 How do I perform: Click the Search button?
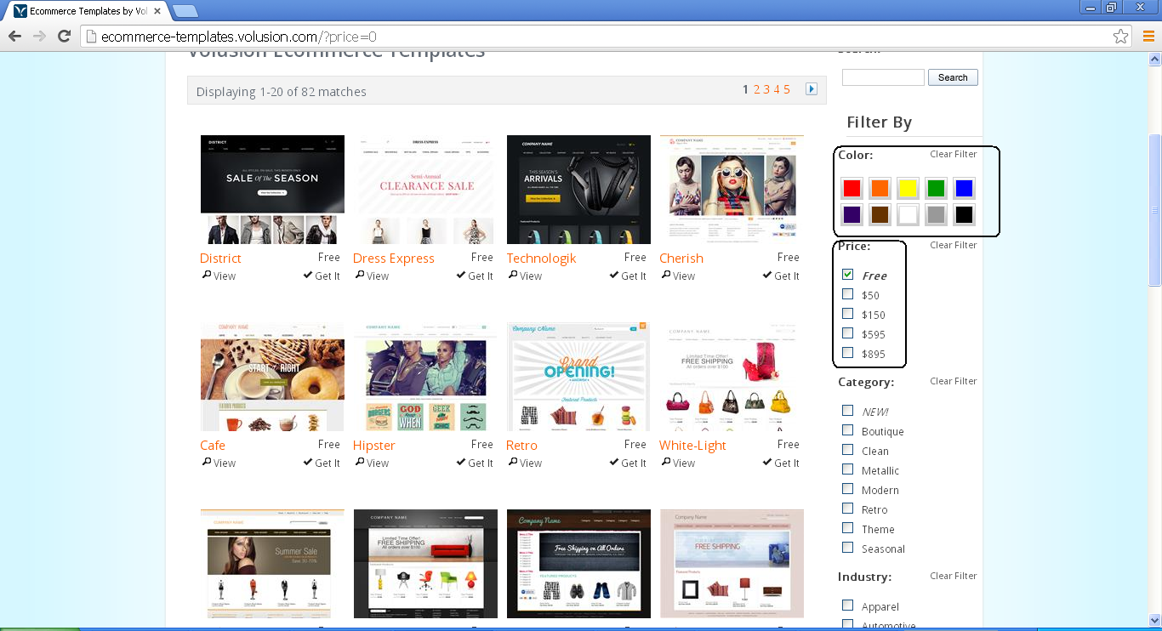tap(953, 77)
